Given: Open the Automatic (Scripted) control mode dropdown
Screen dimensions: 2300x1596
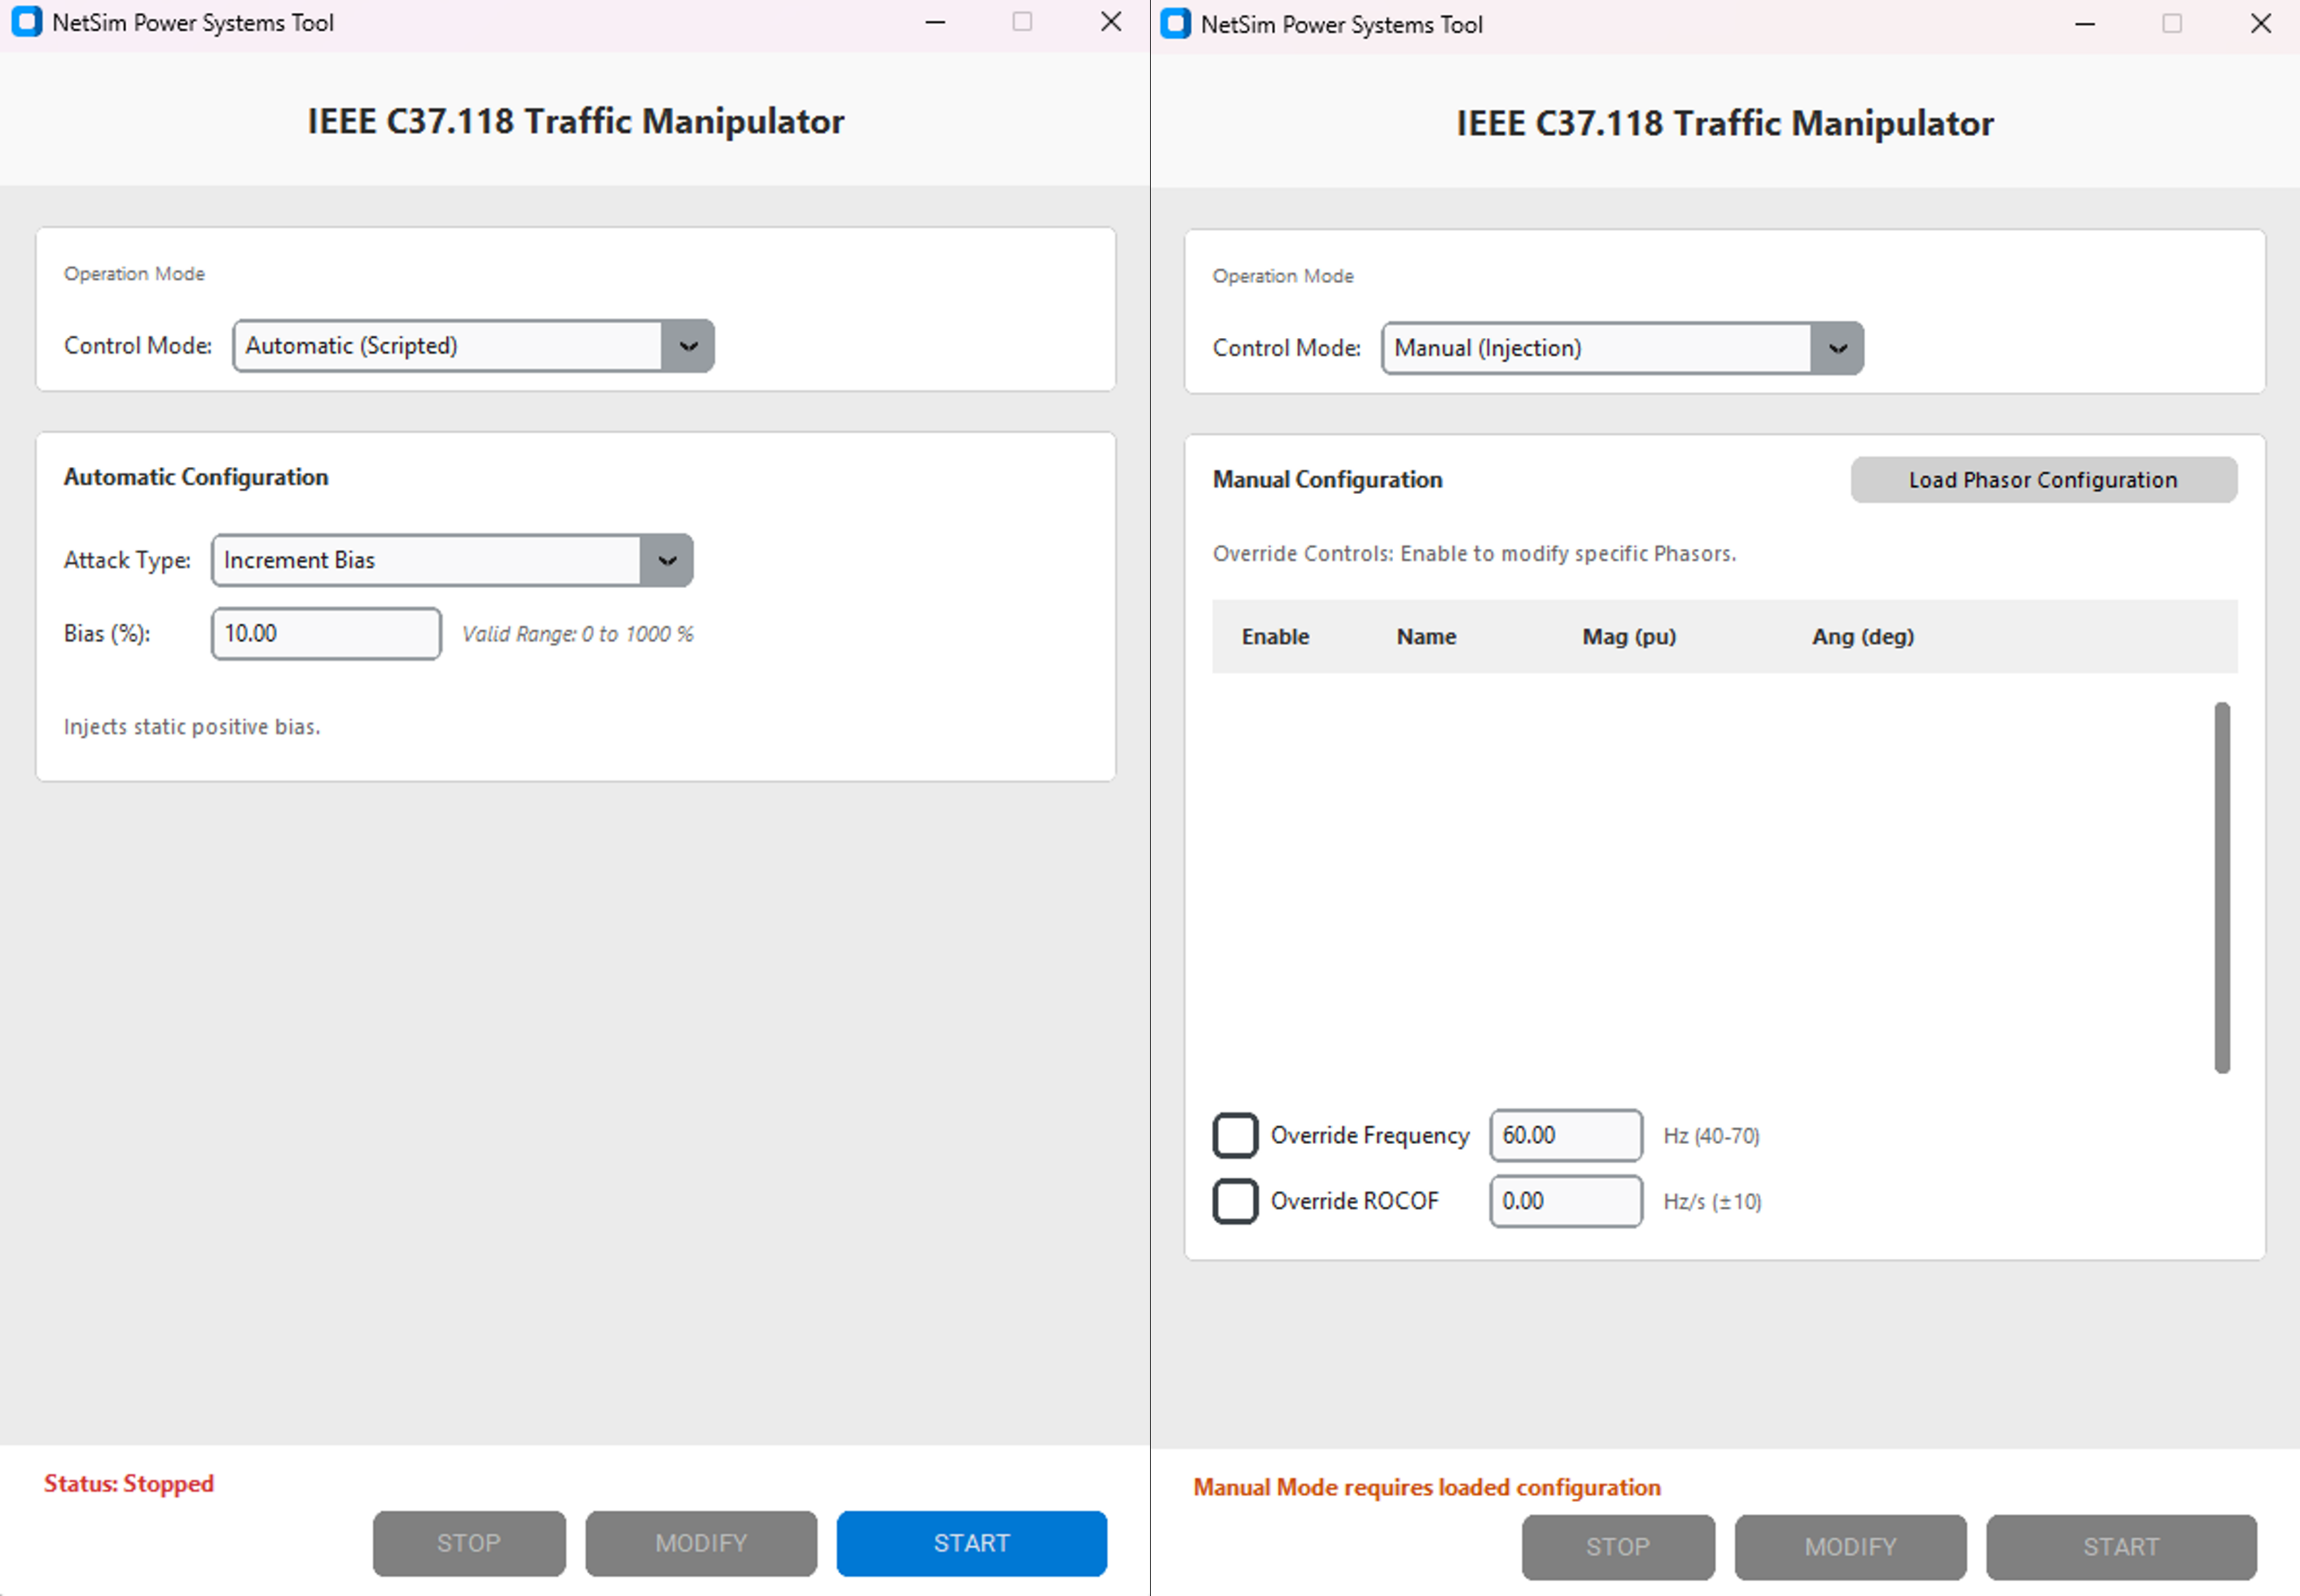Looking at the screenshot, I should click(687, 346).
